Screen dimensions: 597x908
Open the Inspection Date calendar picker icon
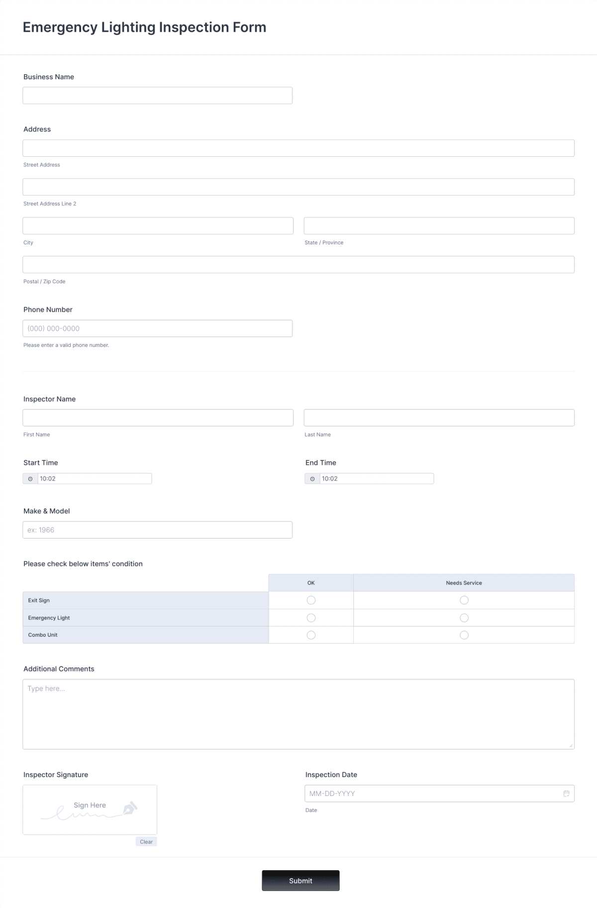[x=567, y=794]
